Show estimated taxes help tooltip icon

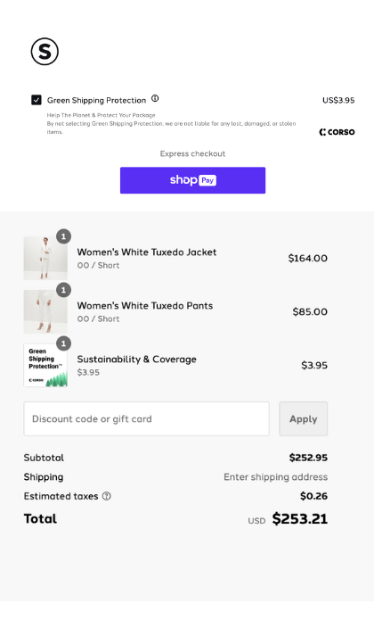pos(107,496)
